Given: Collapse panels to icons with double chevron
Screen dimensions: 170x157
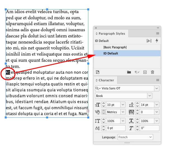Looking at the screenshot, I should click(158, 28).
